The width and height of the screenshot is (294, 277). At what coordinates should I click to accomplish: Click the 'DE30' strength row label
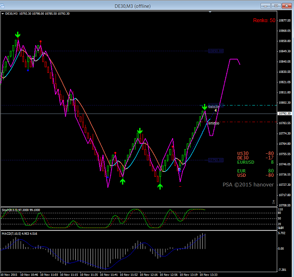(x=243, y=158)
